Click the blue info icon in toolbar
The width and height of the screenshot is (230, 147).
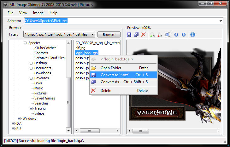[192, 35]
